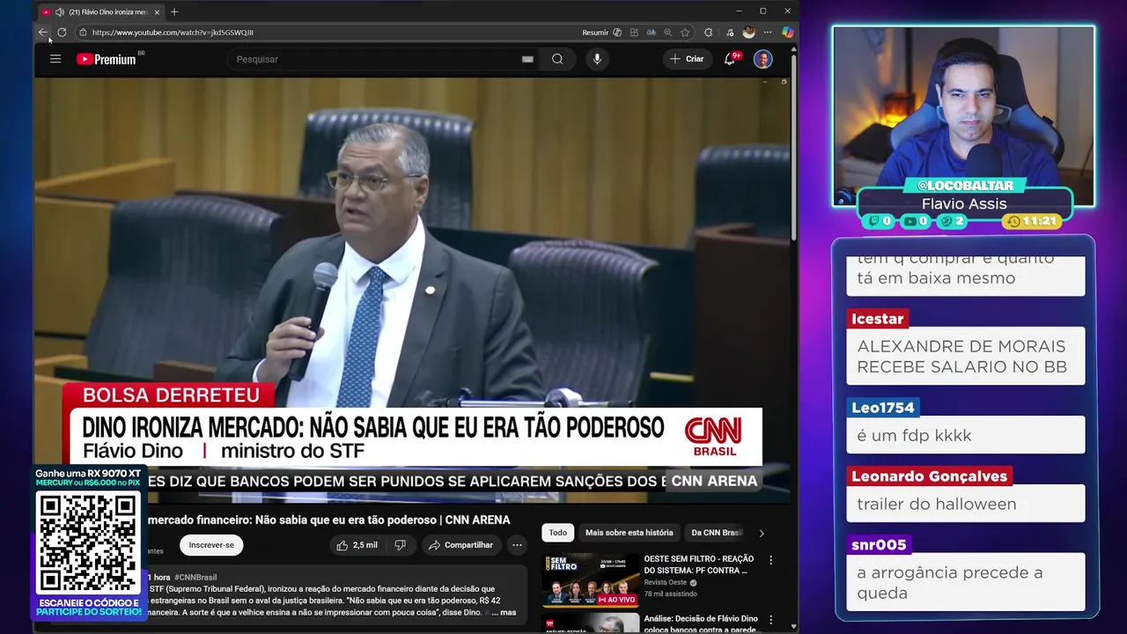Go back with the browser back arrow
1127x634 pixels.
point(42,33)
